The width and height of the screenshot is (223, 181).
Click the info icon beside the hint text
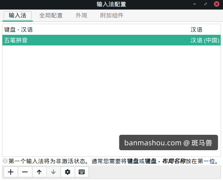[x=5, y=161]
